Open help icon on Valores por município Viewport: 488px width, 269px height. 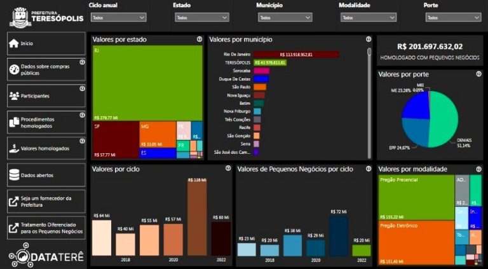click(x=369, y=39)
